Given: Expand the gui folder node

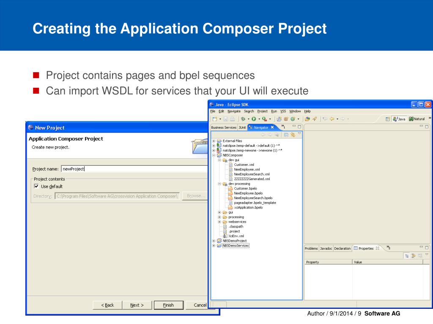Looking at the screenshot, I should pos(219,213).
